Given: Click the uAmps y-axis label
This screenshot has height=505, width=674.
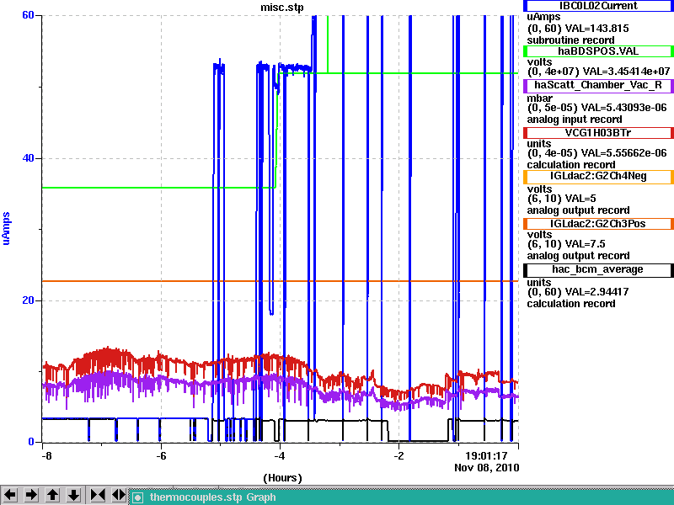Looking at the screenshot, I should (x=7, y=228).
